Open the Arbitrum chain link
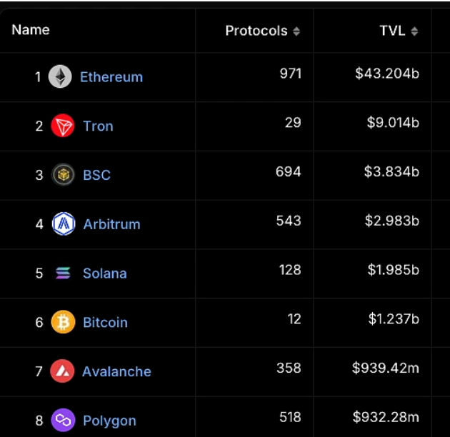The height and width of the screenshot is (437, 450). [x=111, y=224]
